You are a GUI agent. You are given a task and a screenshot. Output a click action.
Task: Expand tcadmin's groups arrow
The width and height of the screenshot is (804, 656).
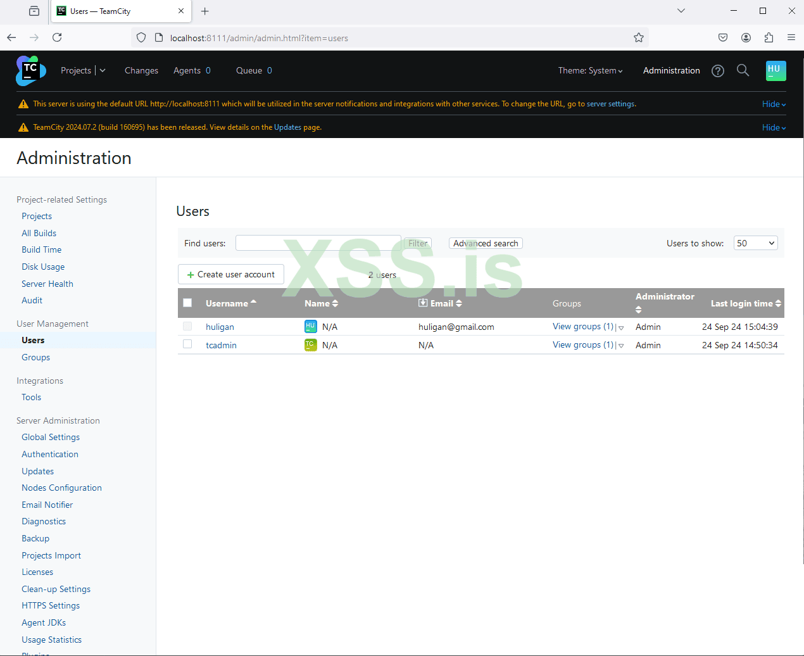pyautogui.click(x=621, y=346)
